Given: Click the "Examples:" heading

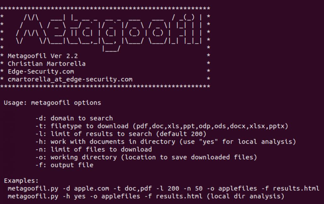Looking at the screenshot, I should pos(21,181).
